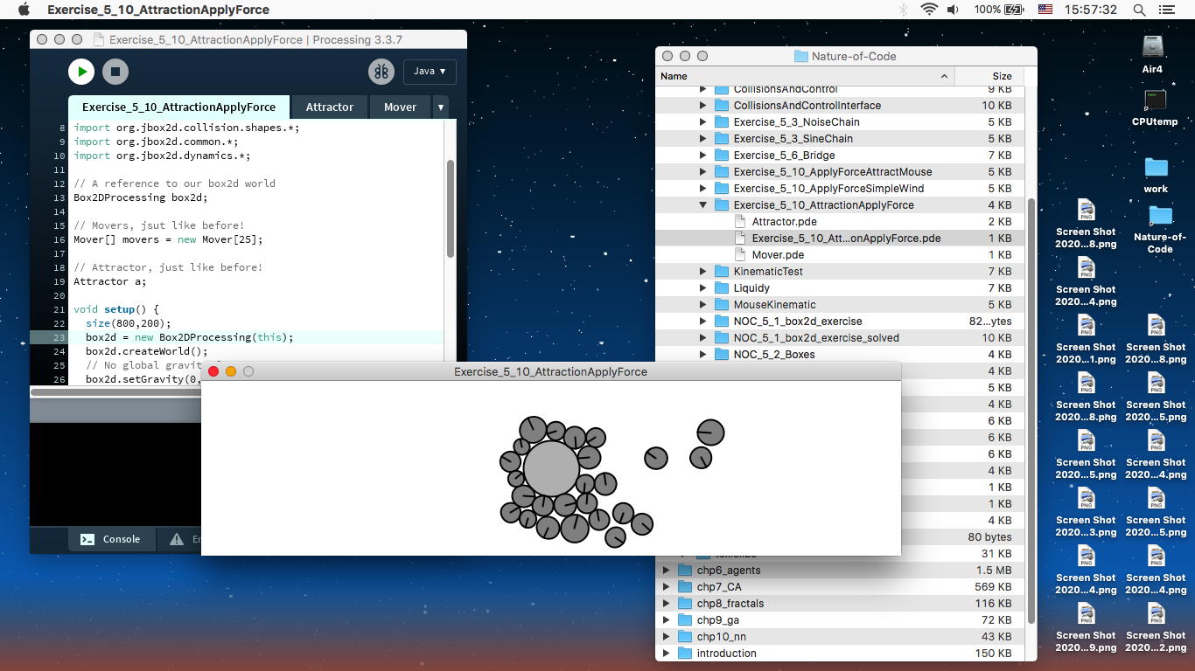This screenshot has width=1195, height=671.
Task: Open the Wi-Fi status menu
Action: pos(929,10)
